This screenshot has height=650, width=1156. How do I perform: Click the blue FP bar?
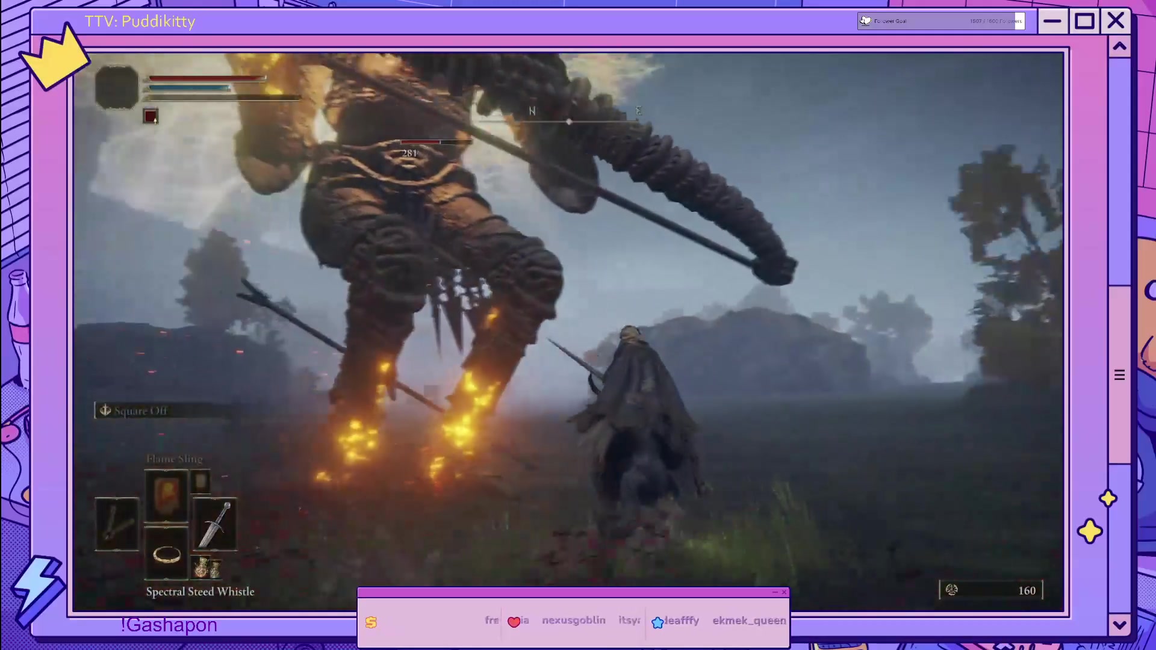pos(190,88)
